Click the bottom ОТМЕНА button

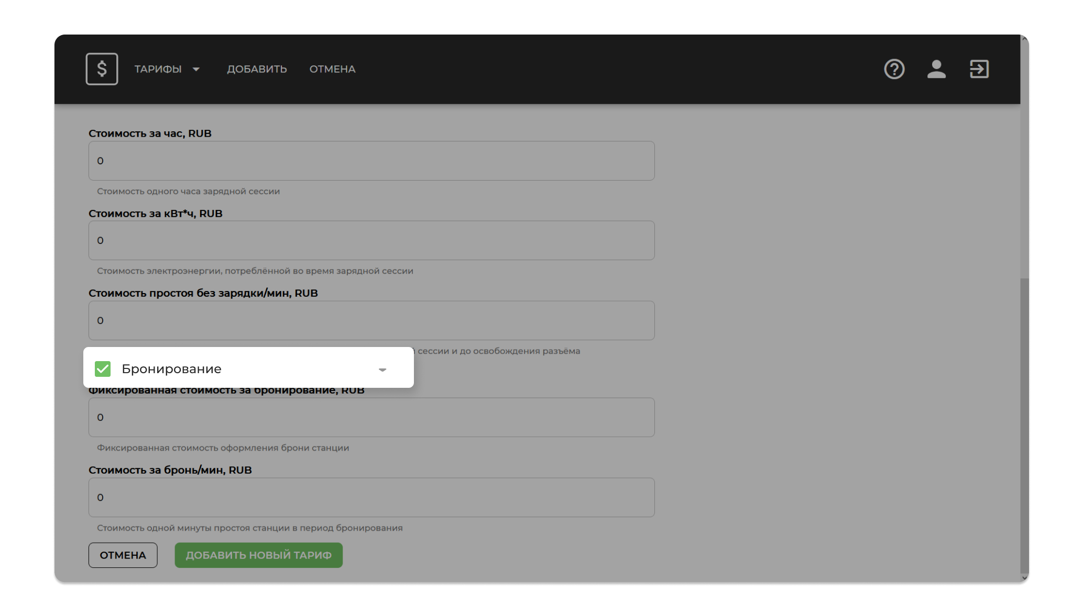(x=123, y=555)
